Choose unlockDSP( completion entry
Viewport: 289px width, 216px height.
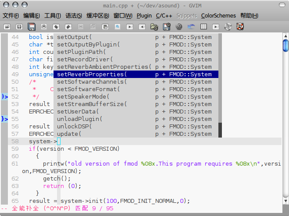(x=136, y=127)
